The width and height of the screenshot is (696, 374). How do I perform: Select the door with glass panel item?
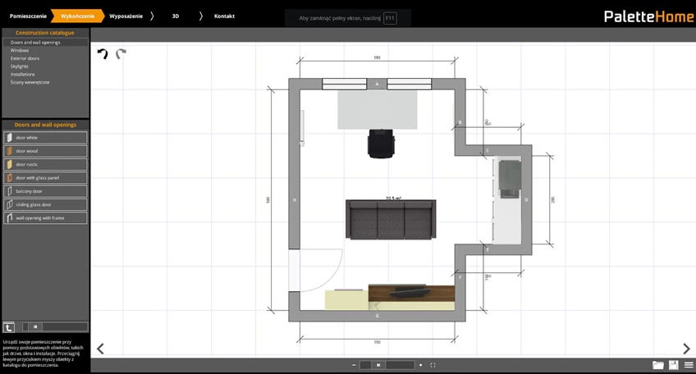tap(45, 178)
